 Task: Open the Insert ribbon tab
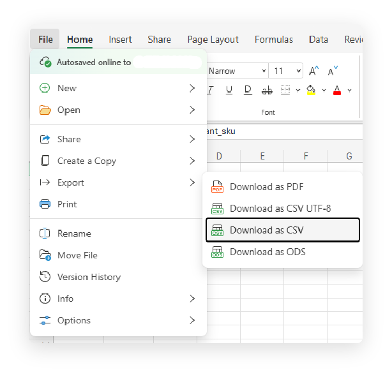pyautogui.click(x=120, y=40)
